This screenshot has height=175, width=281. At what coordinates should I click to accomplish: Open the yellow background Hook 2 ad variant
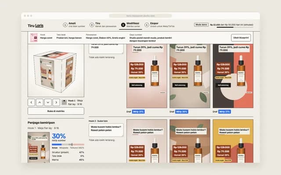click(x=233, y=141)
